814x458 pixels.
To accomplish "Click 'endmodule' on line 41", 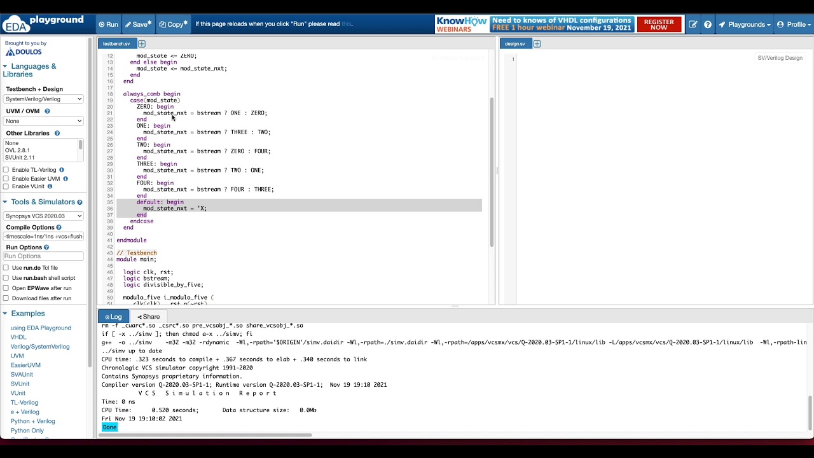I will [132, 240].
